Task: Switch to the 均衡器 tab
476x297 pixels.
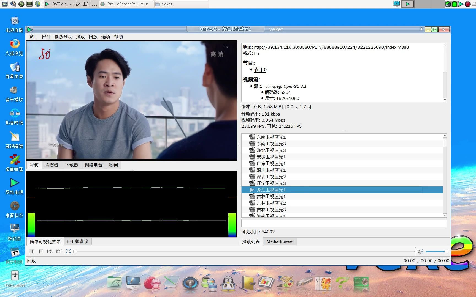Action: [52, 165]
